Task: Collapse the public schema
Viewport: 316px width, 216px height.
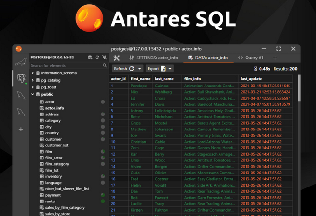Action: [x=33, y=94]
